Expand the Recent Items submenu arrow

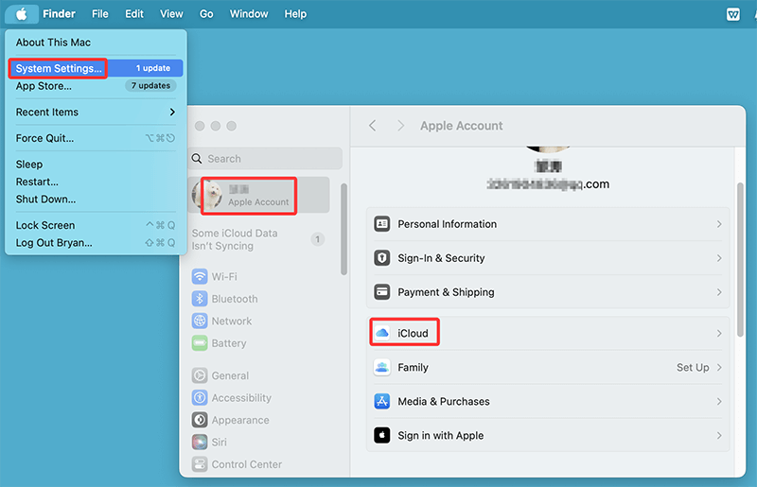[x=172, y=112]
